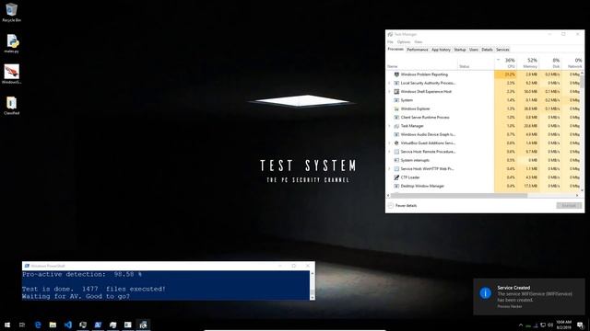Select the third desktop icon with red graphic
590x331 pixels.
click(12, 74)
